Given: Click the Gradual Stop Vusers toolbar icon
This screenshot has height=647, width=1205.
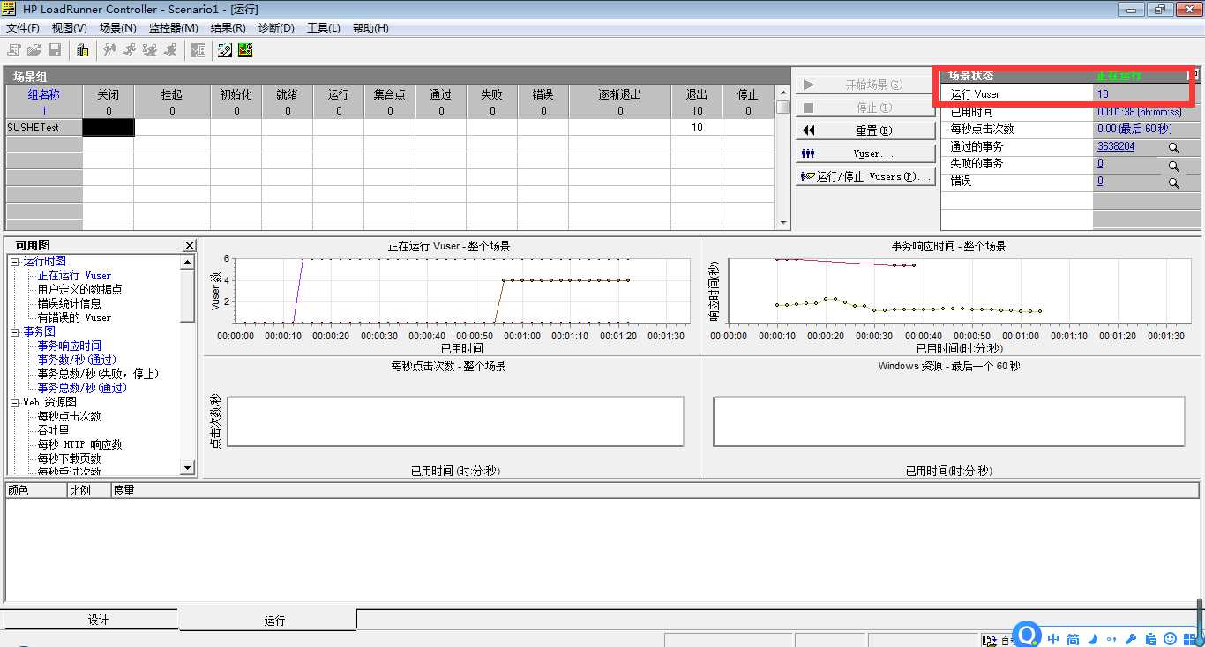Looking at the screenshot, I should pos(150,50).
